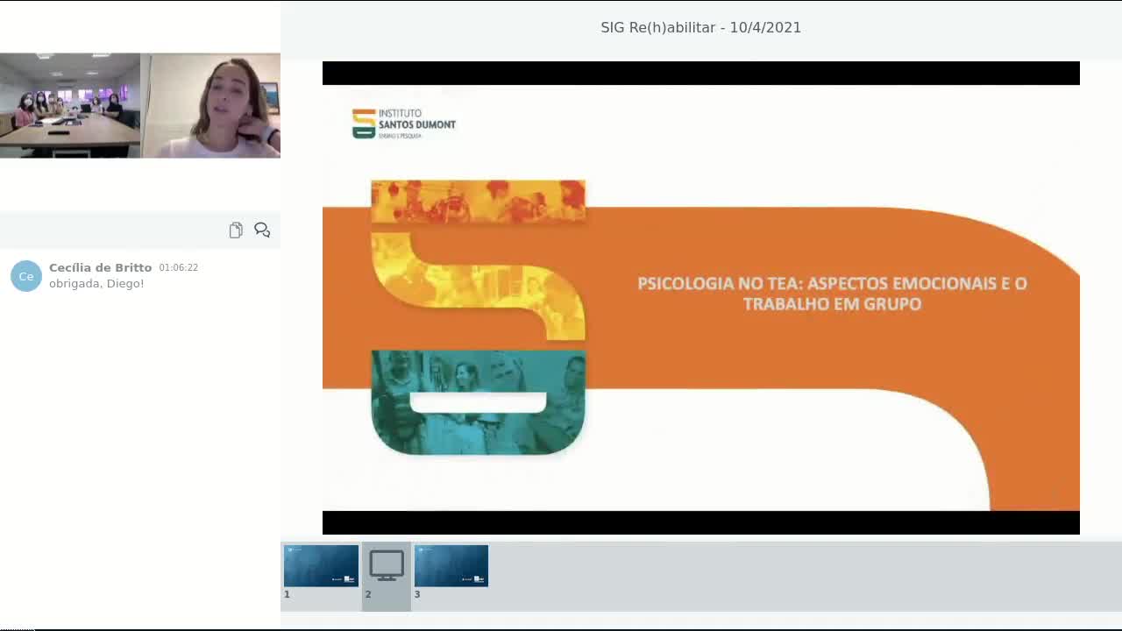
Task: Select slide thumbnail 3
Action: [451, 566]
